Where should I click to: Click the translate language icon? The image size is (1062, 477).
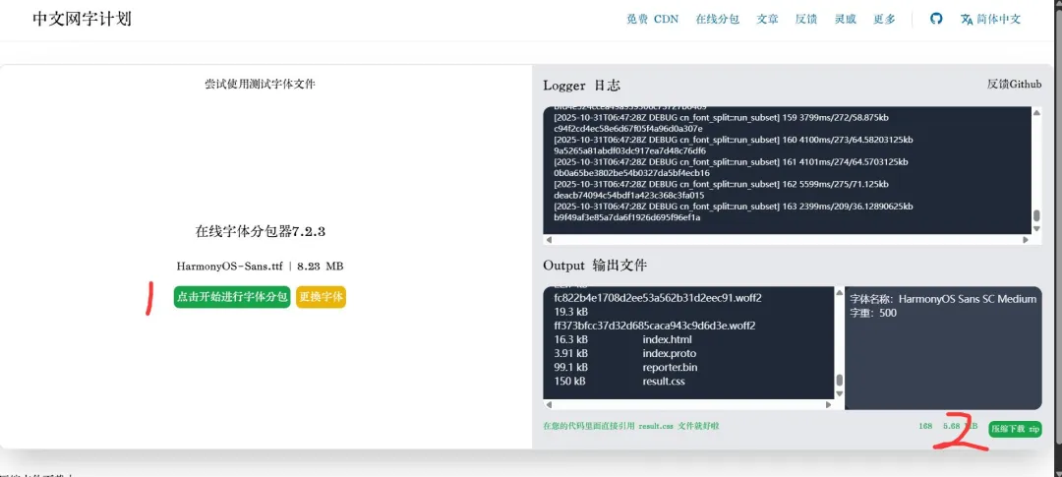pos(967,19)
